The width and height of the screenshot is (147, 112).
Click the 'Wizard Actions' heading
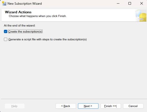[x=18, y=12]
